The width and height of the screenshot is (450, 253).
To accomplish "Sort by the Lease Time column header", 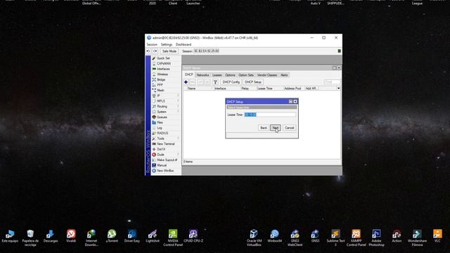I will coord(270,89).
